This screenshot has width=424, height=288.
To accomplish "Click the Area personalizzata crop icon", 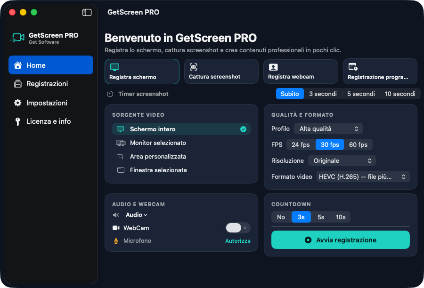I will 121,156.
